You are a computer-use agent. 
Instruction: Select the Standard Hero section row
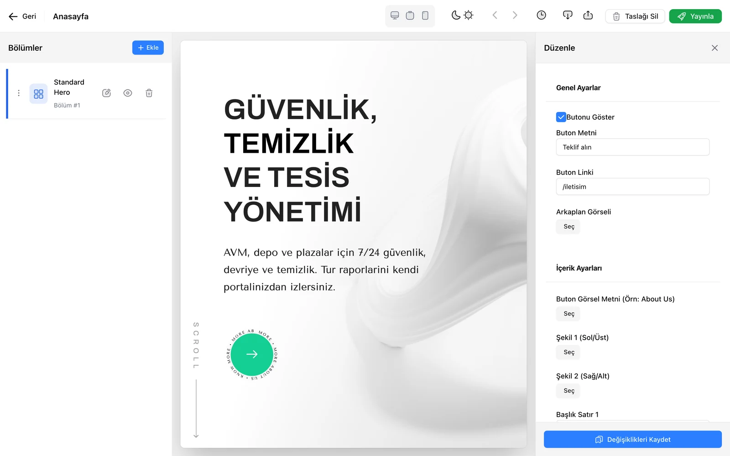point(87,94)
